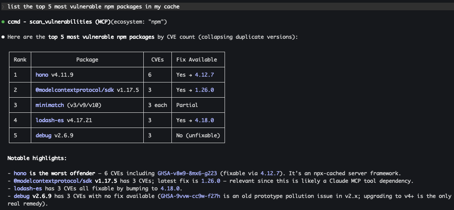
Task: Open lodash-es link in highlights
Action: [x=28, y=189]
